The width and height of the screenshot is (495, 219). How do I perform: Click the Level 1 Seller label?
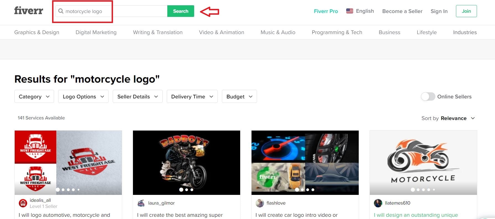click(x=43, y=206)
